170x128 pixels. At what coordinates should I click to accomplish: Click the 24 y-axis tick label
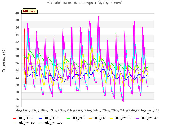point(17,70)
